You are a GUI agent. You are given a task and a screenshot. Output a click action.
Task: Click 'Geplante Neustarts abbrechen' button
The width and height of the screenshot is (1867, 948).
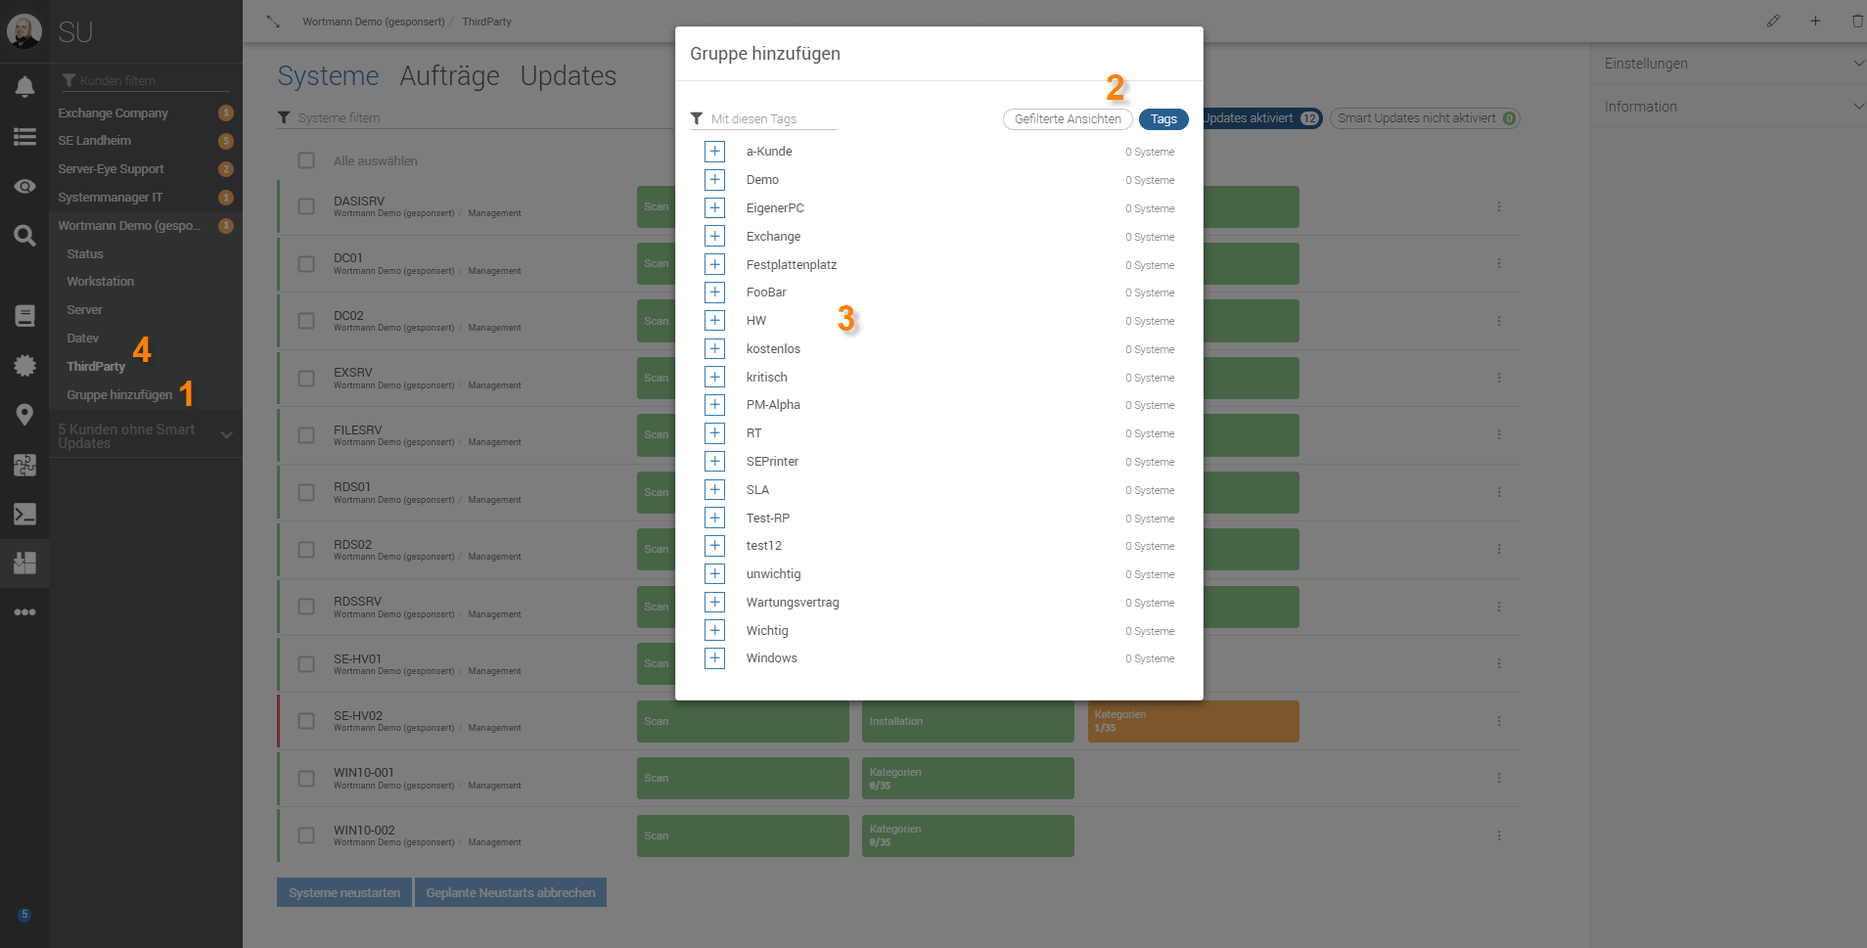[x=510, y=892]
